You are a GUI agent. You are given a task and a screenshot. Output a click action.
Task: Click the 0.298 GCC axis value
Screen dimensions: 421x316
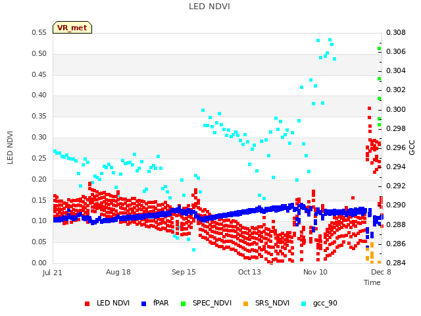click(396, 128)
